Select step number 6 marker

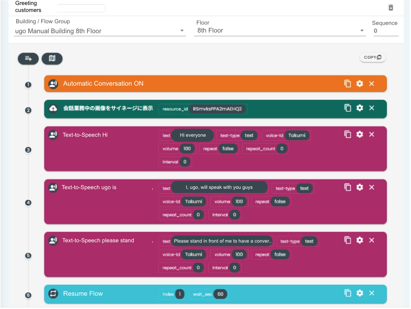(28, 295)
